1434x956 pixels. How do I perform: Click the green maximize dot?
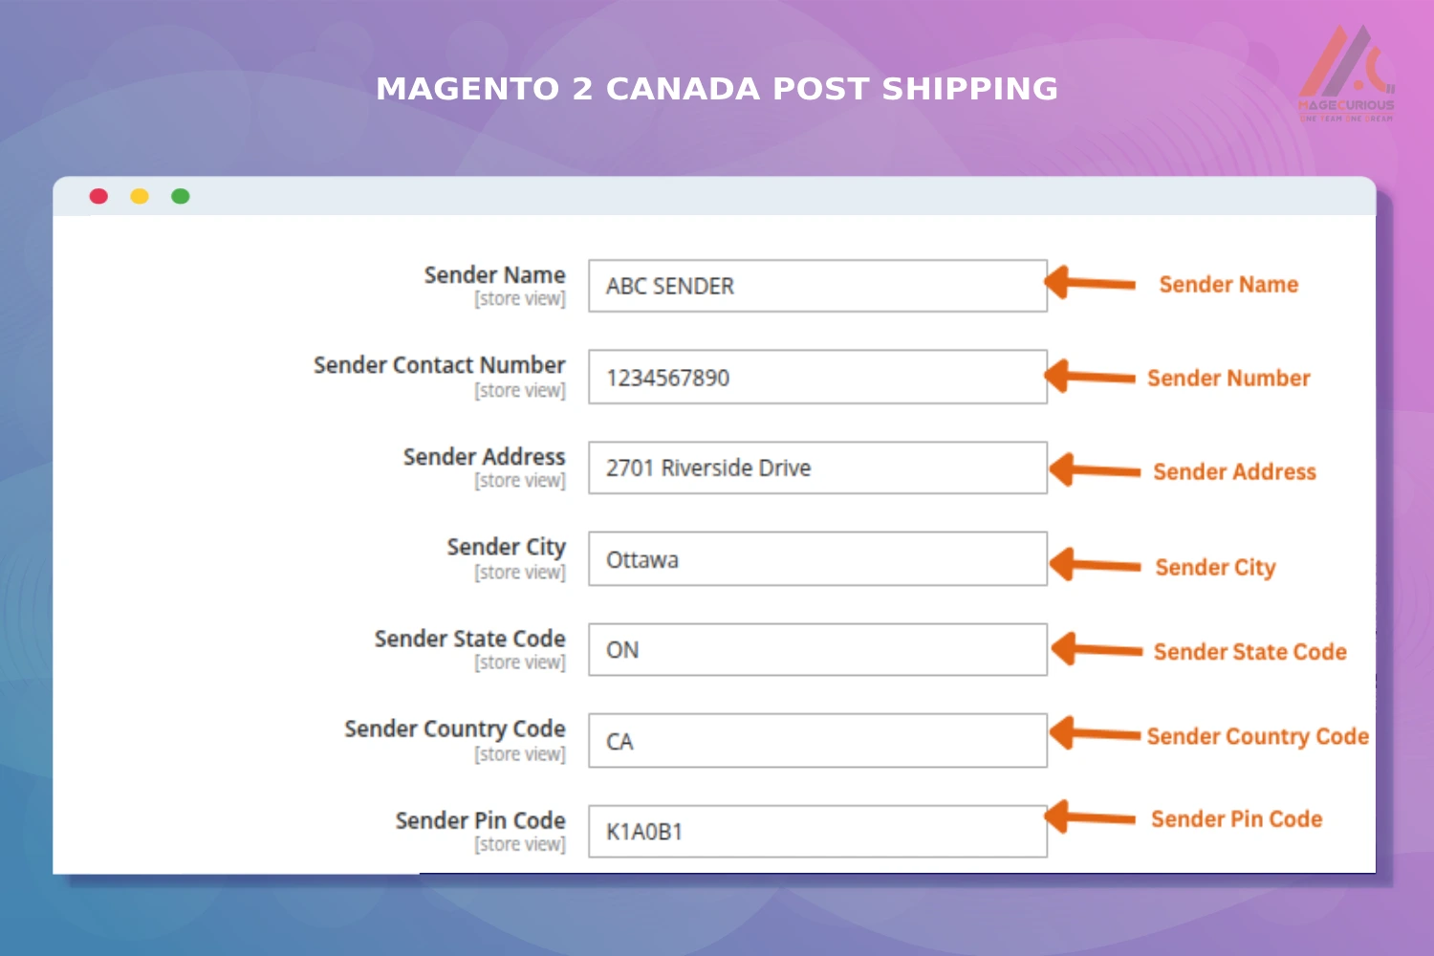(181, 196)
